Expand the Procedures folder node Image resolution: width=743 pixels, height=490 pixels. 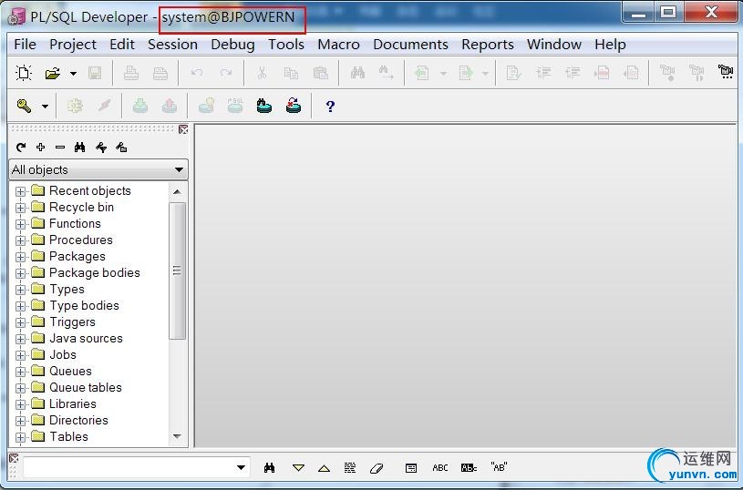click(21, 240)
